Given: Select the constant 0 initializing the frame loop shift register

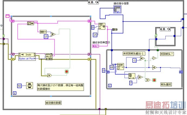Looking at the screenshot, I should (x=104, y=70).
